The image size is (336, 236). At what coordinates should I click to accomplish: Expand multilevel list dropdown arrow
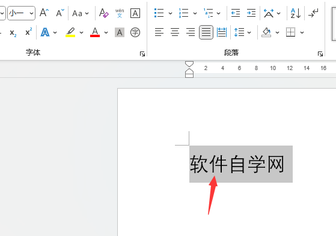pyautogui.click(x=219, y=13)
